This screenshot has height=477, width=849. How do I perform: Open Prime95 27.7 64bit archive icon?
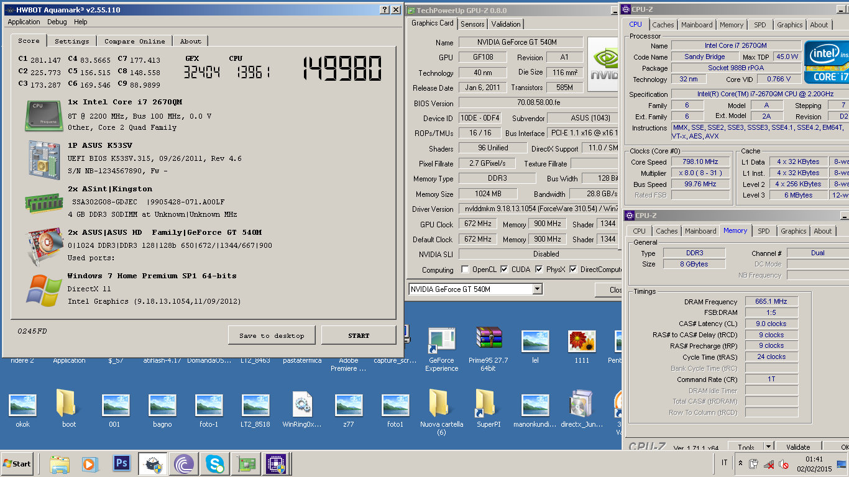488,349
